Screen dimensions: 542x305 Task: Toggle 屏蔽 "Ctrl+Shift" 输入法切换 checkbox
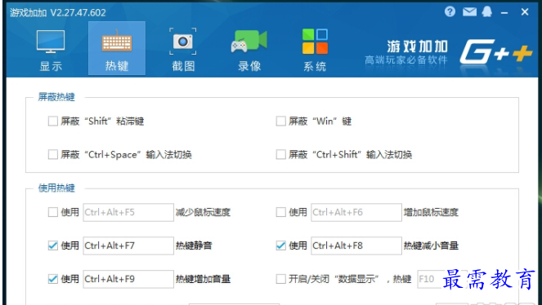coord(280,154)
